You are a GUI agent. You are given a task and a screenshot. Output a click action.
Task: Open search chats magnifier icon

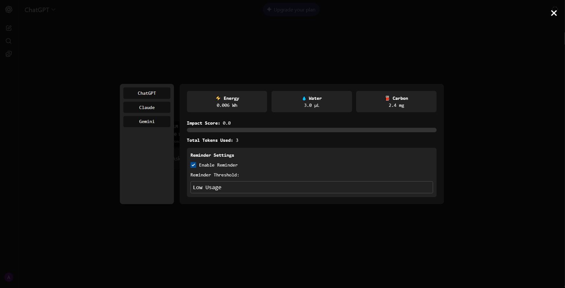[x=9, y=41]
